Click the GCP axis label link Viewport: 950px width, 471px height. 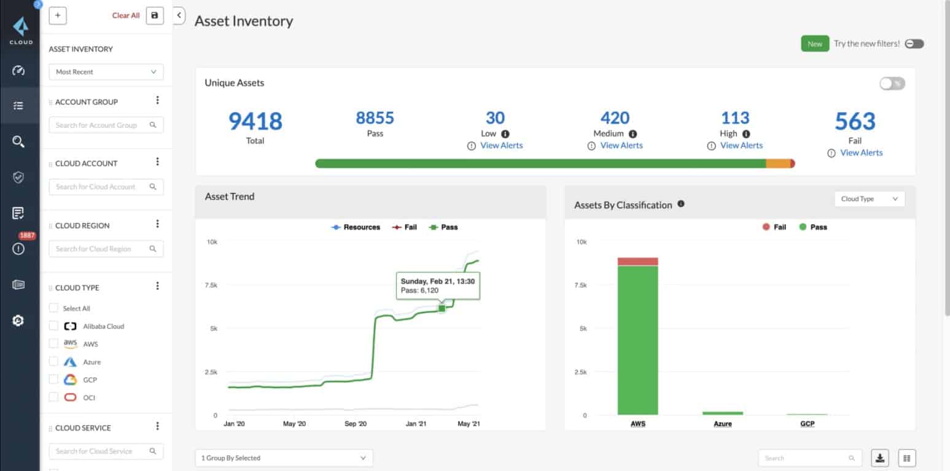[808, 424]
